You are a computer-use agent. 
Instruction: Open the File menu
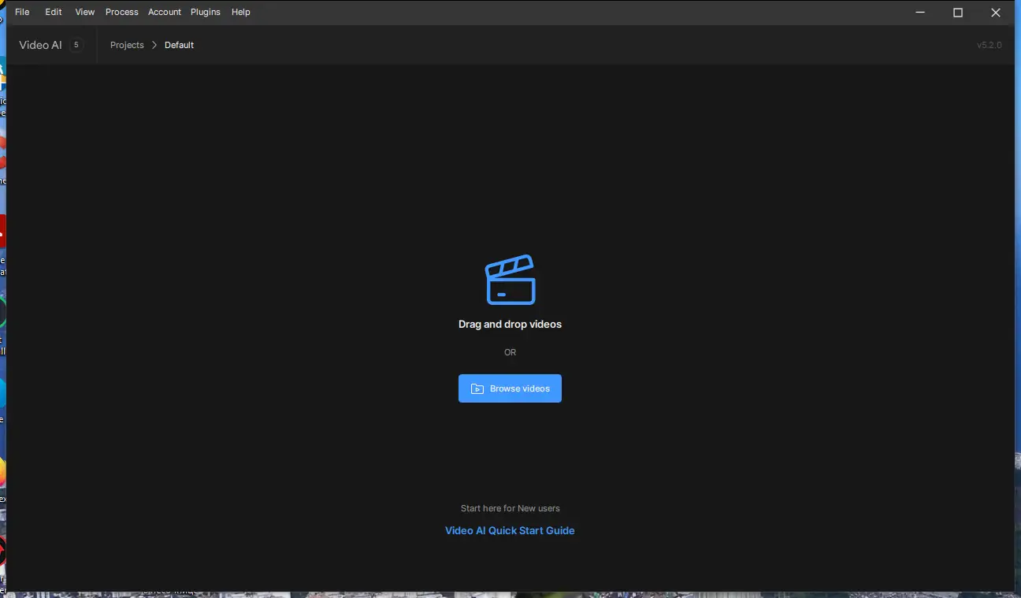click(22, 12)
